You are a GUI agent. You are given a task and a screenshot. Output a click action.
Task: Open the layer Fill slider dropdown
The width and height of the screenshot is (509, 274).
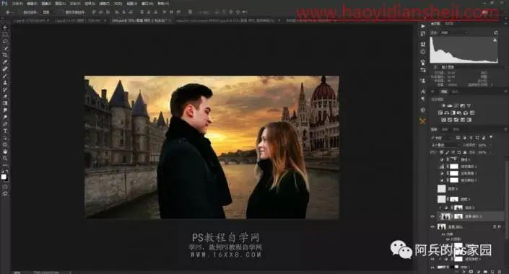click(x=490, y=152)
